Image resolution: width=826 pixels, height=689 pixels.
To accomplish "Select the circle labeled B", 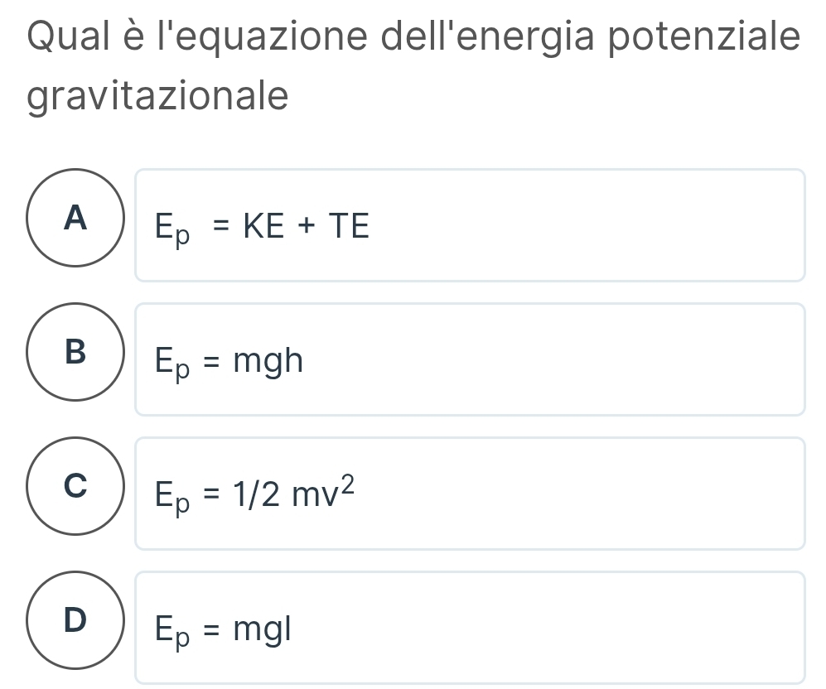I will [75, 351].
